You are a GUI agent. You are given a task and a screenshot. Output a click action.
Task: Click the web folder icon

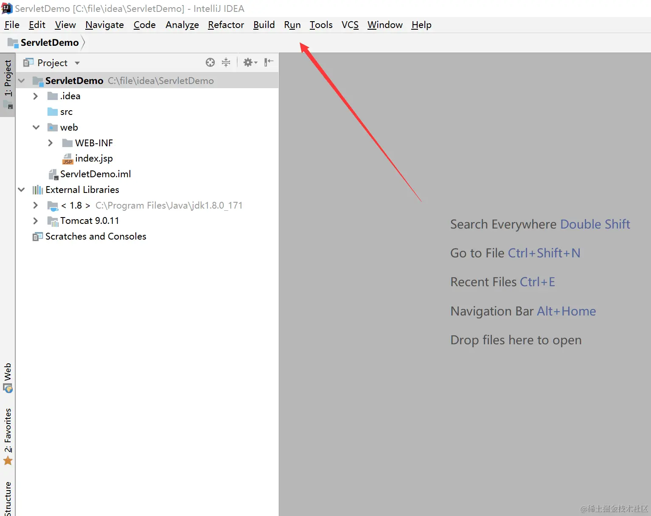click(x=53, y=128)
